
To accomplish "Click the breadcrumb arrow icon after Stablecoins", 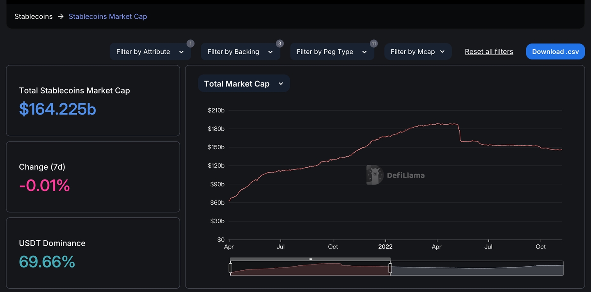I will [x=61, y=16].
